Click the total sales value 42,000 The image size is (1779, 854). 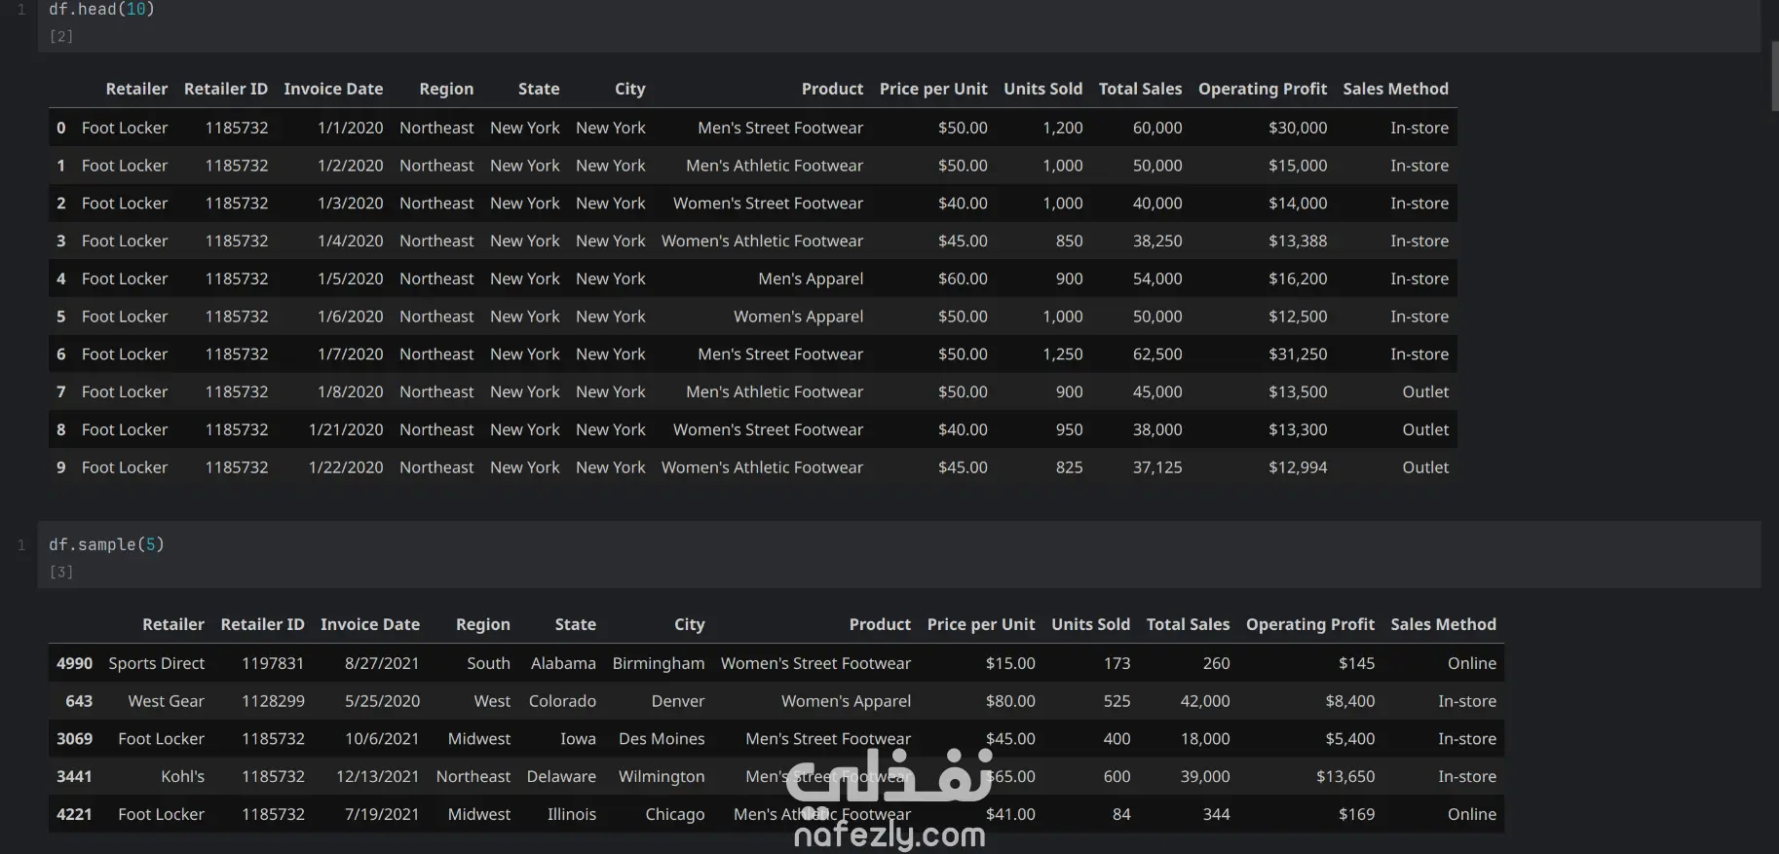[1205, 701]
